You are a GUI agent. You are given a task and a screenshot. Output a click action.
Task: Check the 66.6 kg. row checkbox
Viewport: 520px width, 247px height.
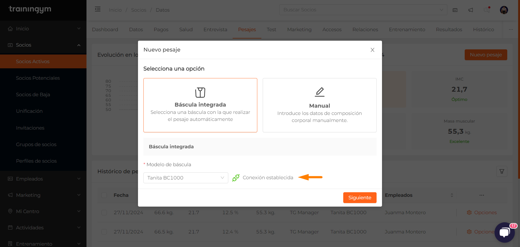(x=104, y=213)
